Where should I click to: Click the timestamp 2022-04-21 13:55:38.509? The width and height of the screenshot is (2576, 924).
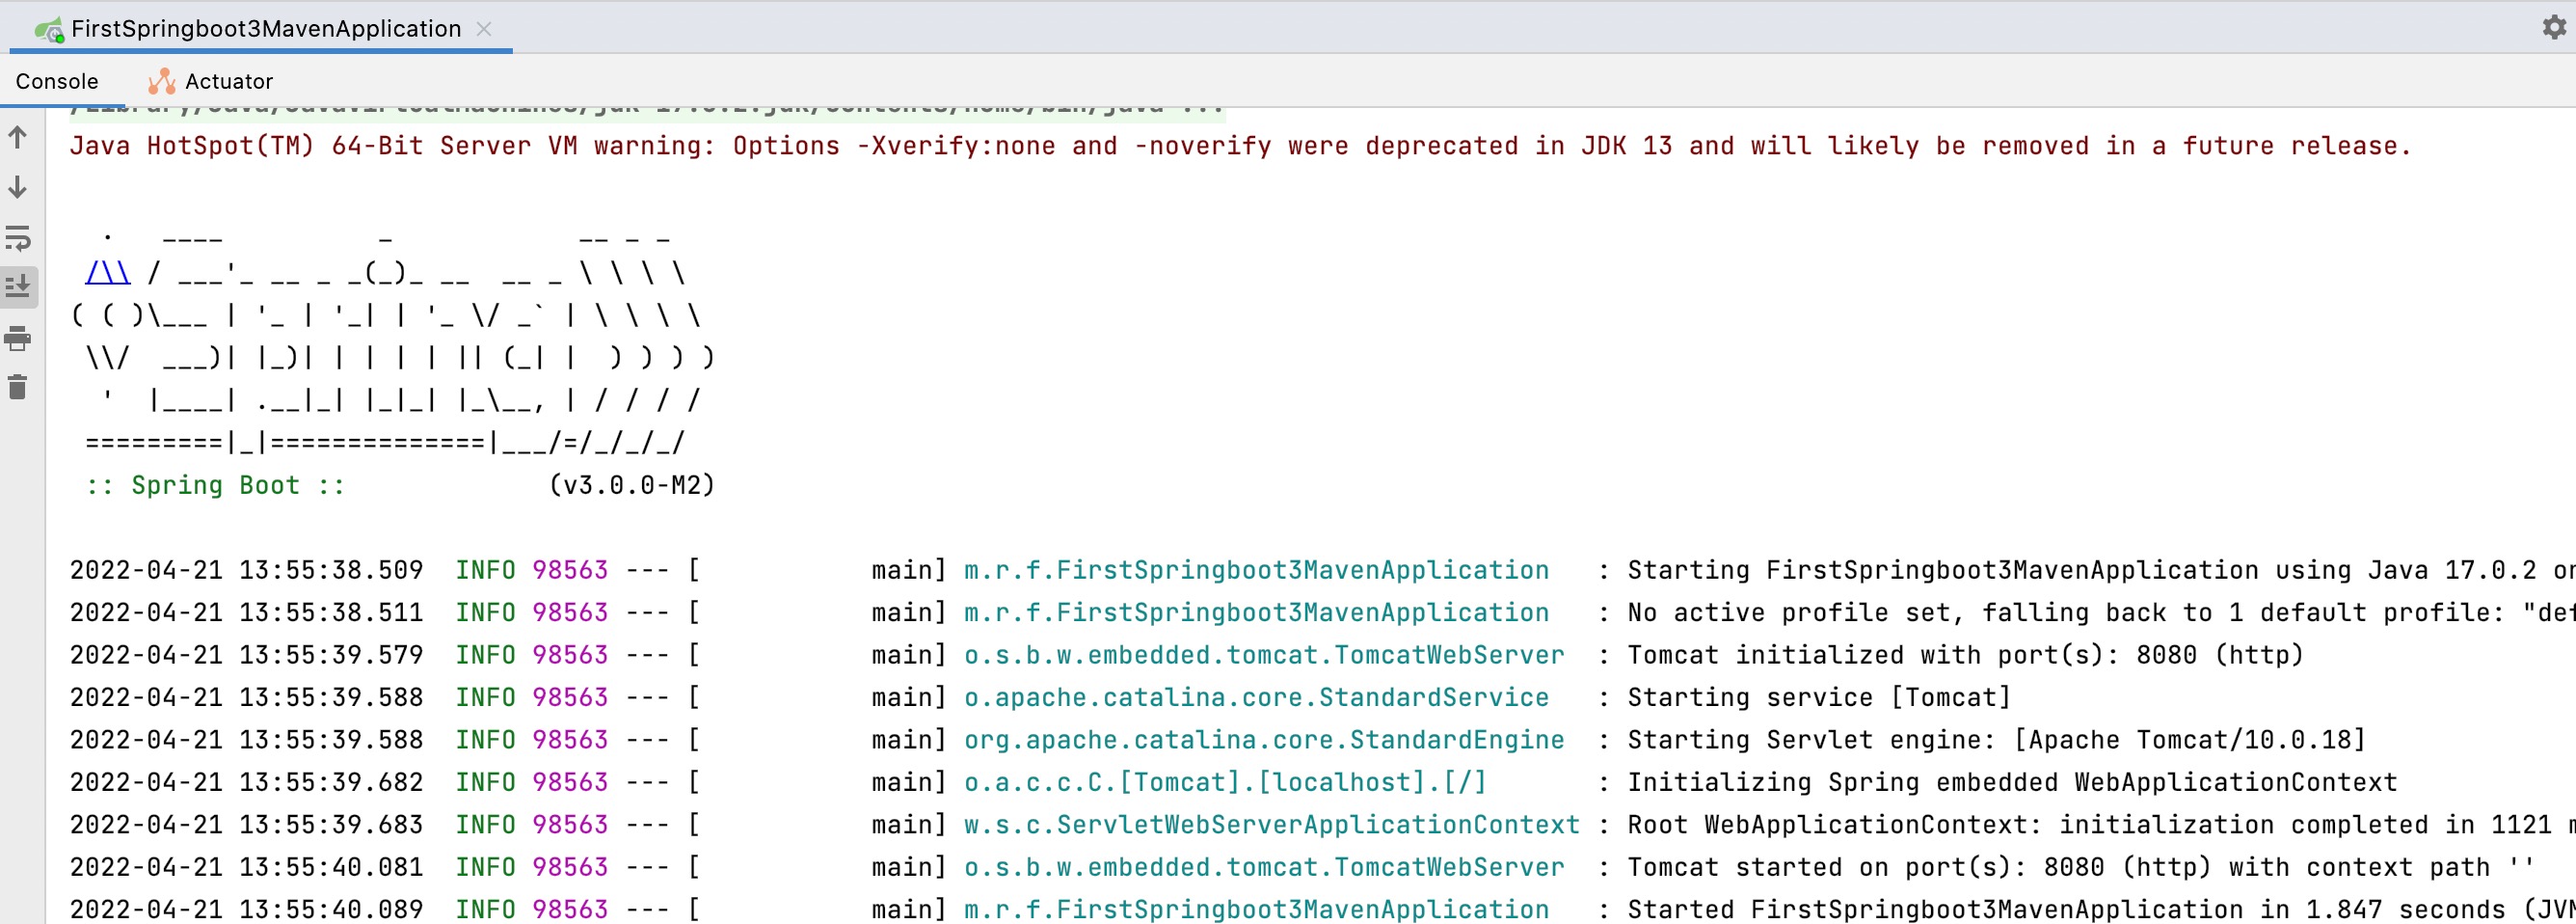(246, 570)
